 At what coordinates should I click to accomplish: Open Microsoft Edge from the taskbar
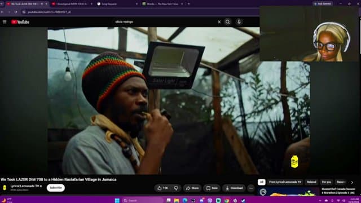[185, 201]
